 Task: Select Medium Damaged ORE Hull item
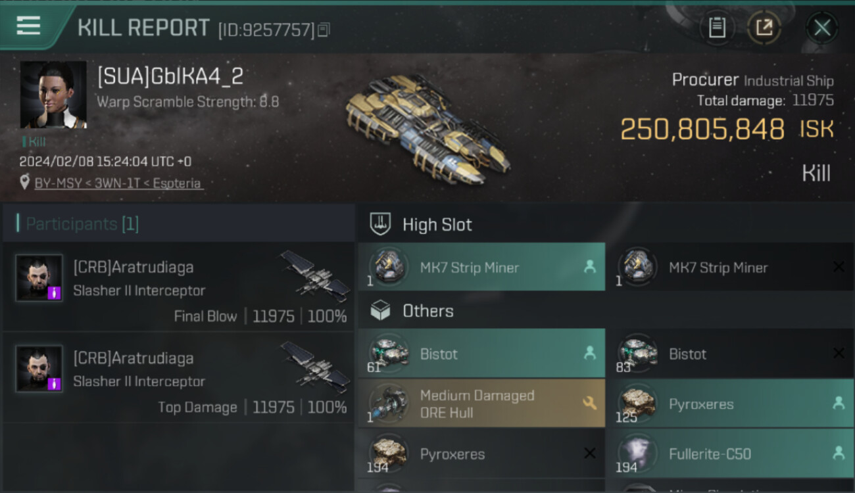point(481,404)
